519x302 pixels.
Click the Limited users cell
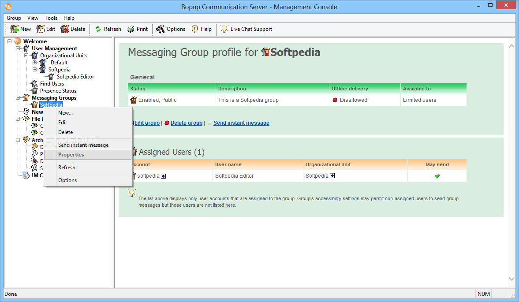point(433,100)
